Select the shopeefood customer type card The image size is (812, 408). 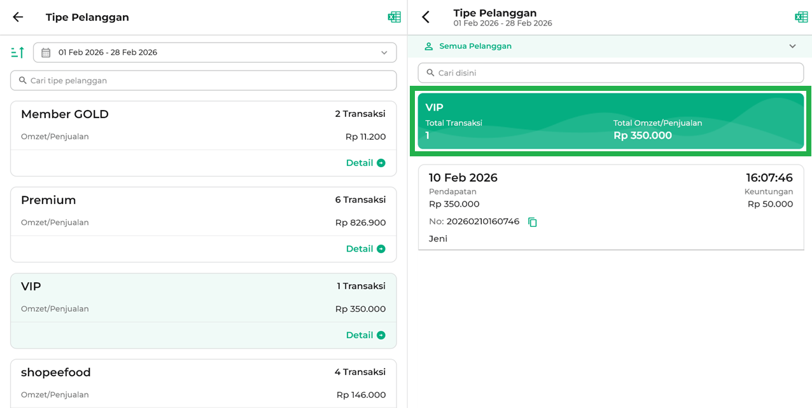(203, 381)
